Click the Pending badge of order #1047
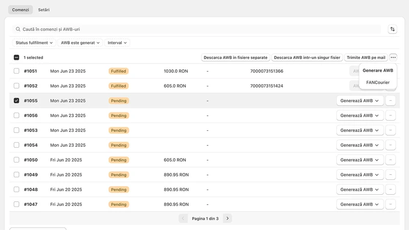The height and width of the screenshot is (230, 409). [119, 204]
